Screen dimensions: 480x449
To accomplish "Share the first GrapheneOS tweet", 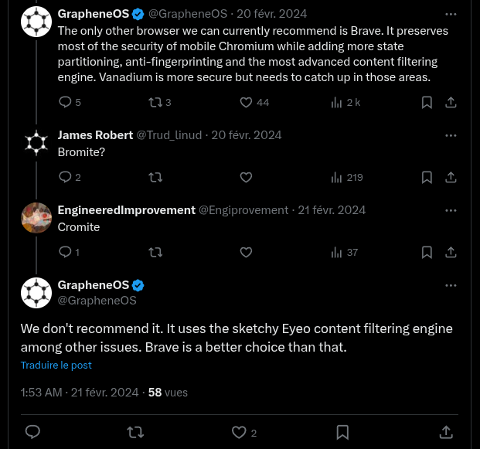I will [x=451, y=102].
